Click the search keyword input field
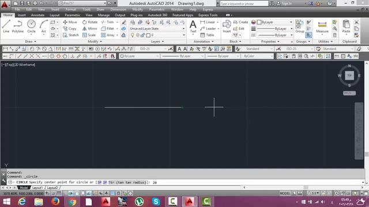 tap(244, 3)
